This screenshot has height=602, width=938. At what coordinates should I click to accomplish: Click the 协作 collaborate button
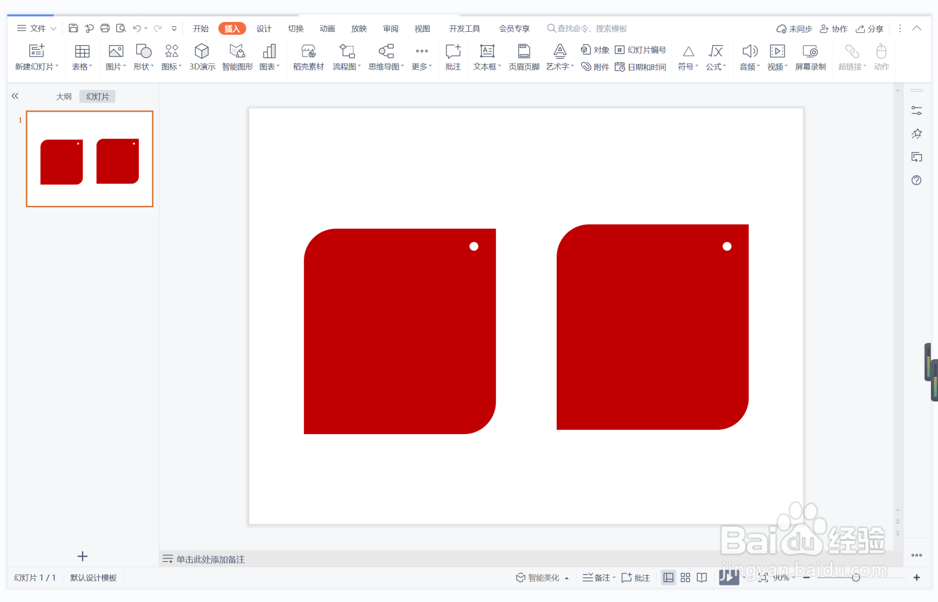point(834,29)
